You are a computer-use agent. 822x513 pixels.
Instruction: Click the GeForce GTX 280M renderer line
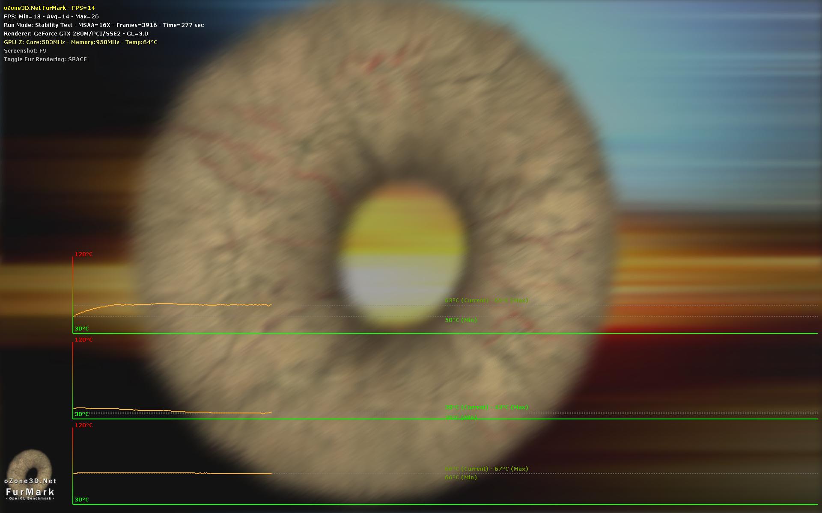click(76, 33)
